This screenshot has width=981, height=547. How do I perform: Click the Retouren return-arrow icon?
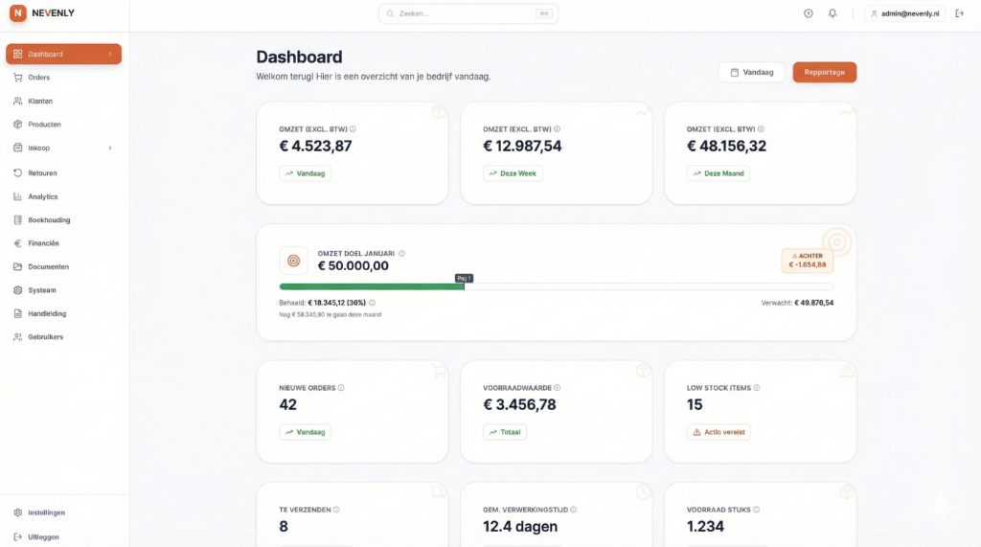17,172
